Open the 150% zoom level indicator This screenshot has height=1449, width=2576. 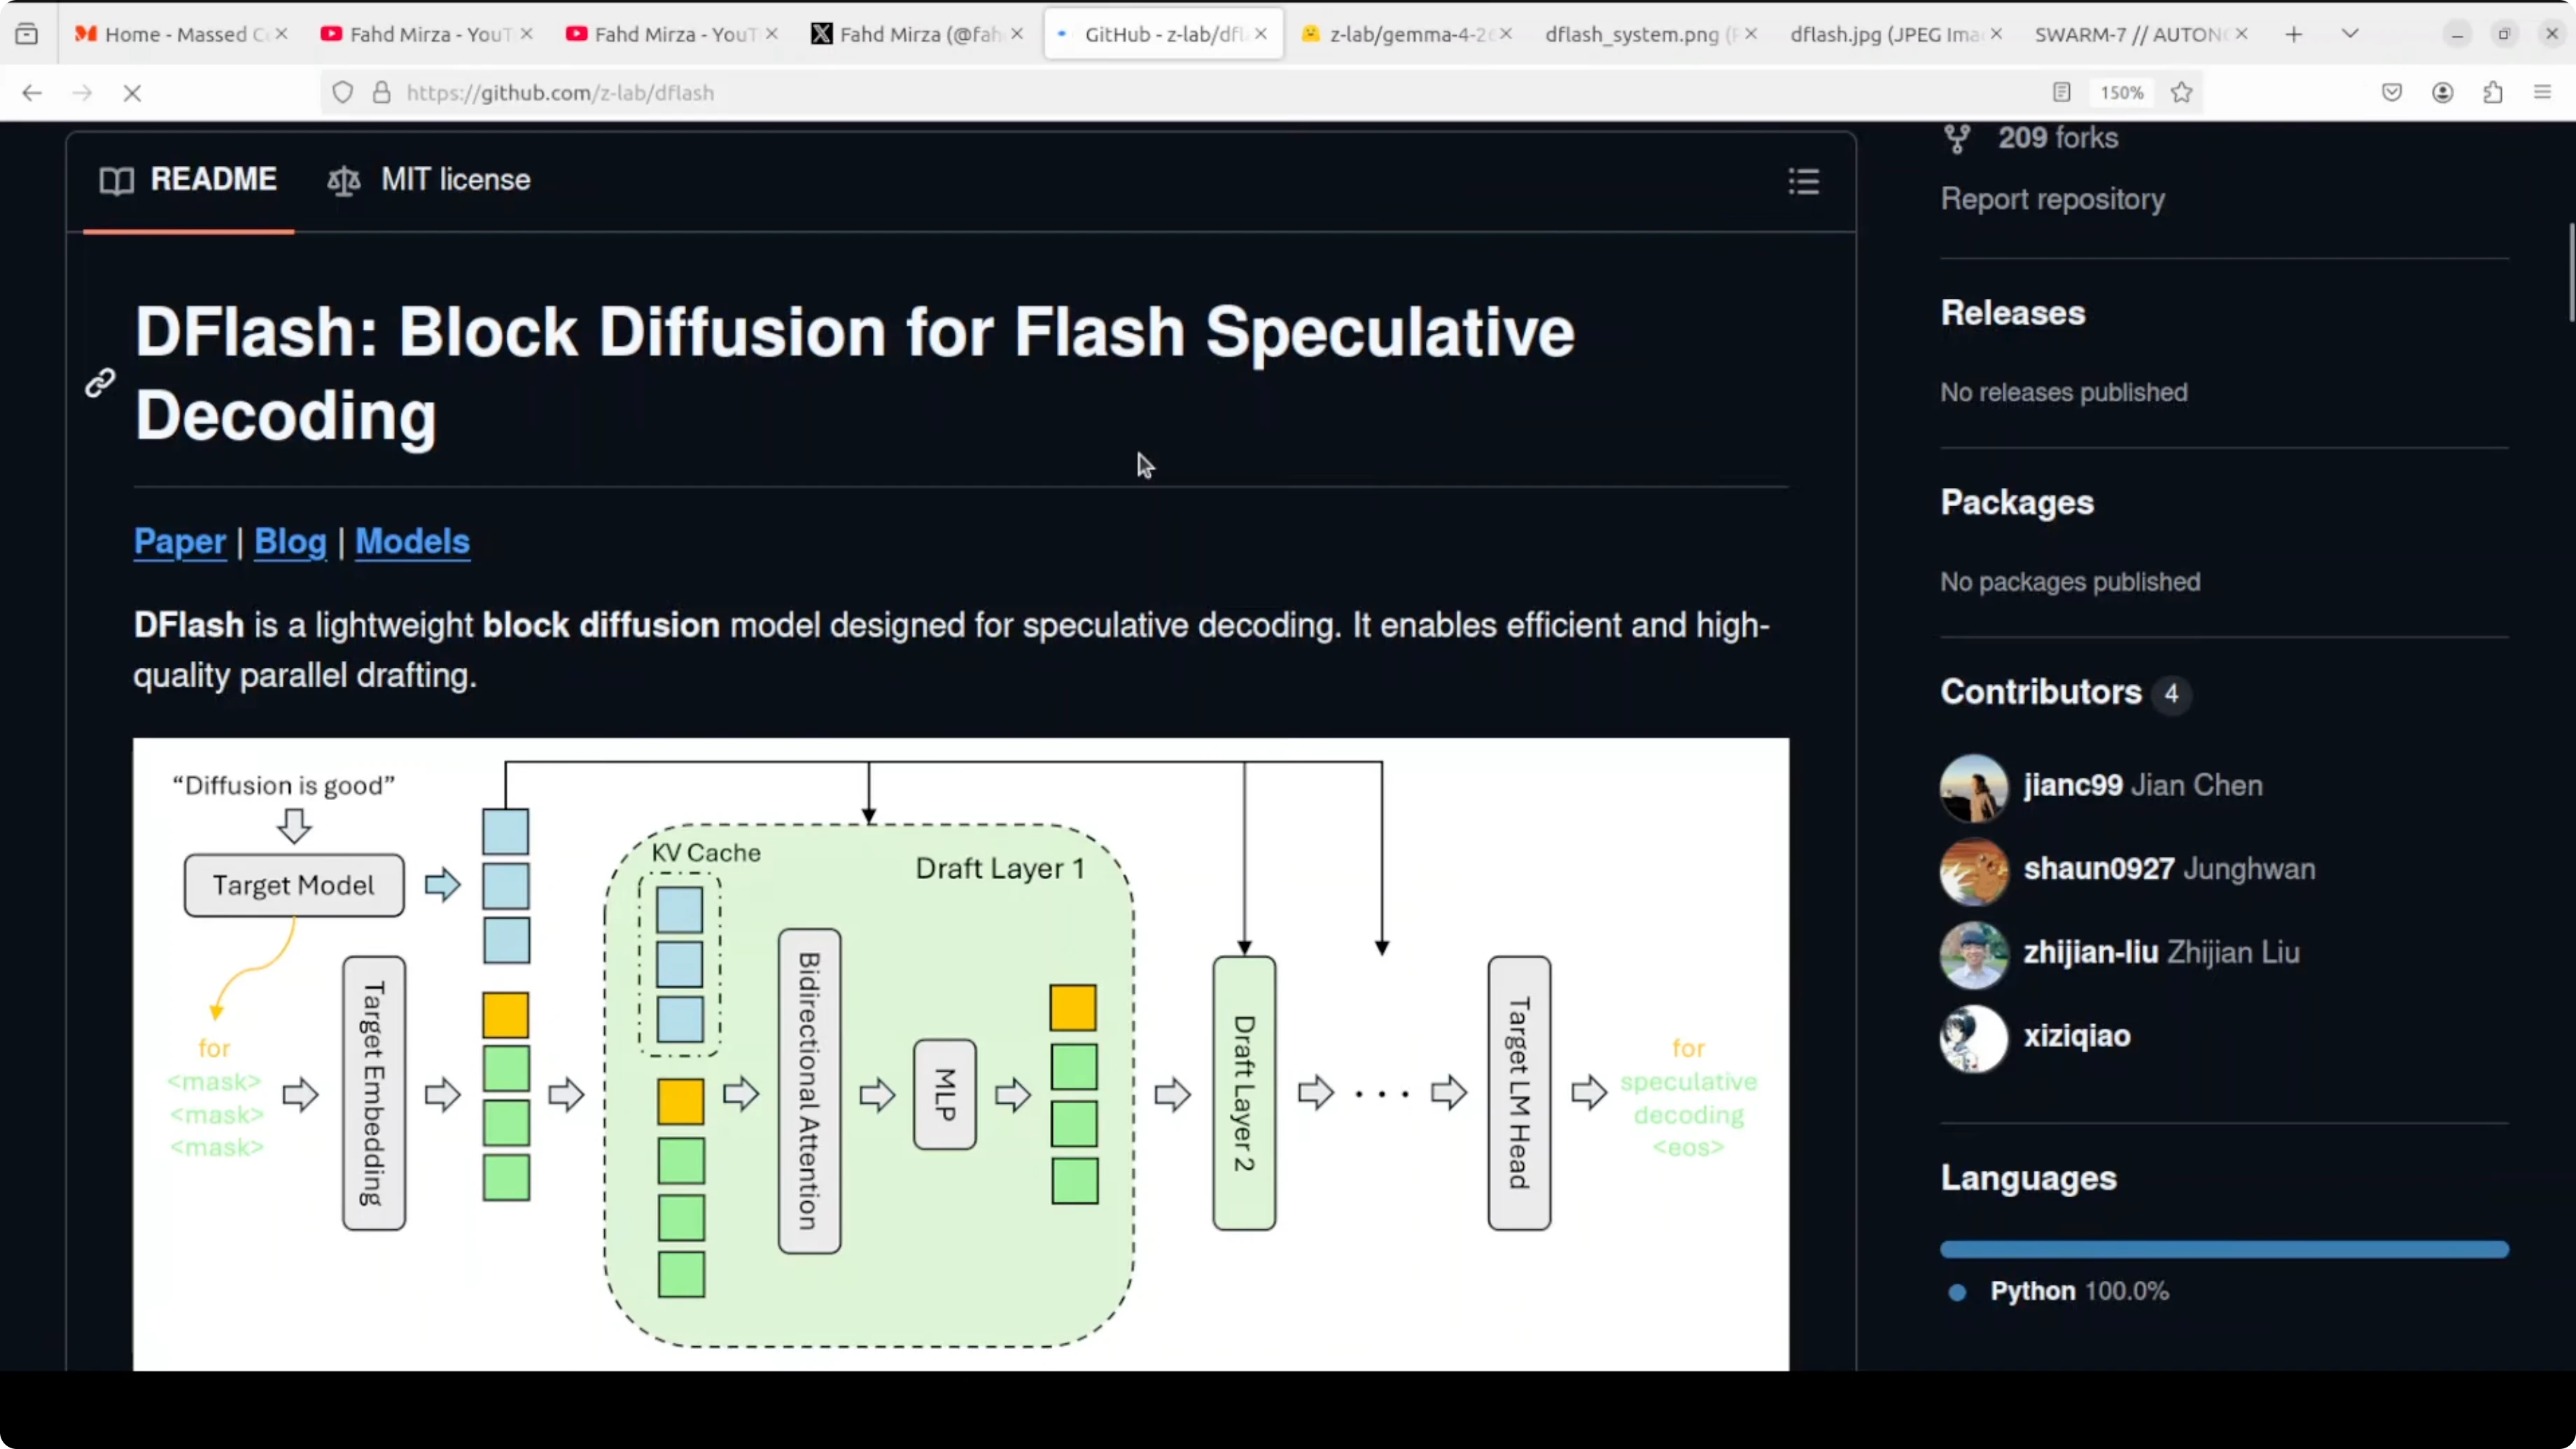[x=2121, y=93]
